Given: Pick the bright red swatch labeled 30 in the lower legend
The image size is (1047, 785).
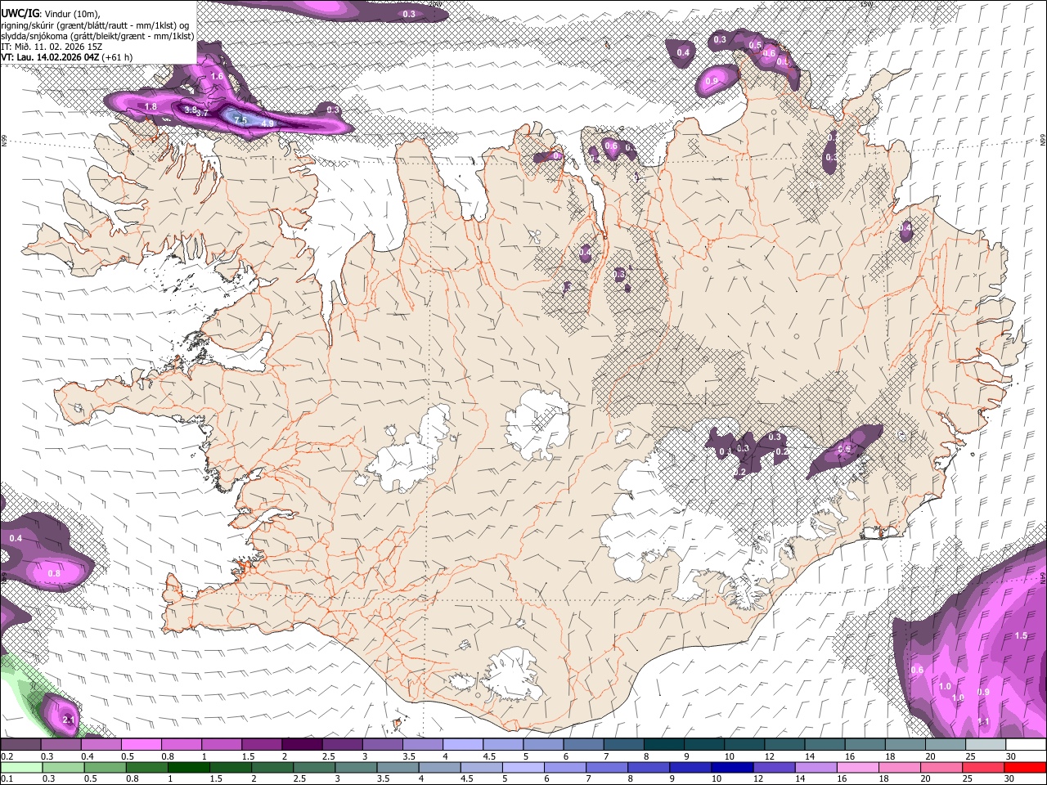Looking at the screenshot, I should click(1025, 768).
